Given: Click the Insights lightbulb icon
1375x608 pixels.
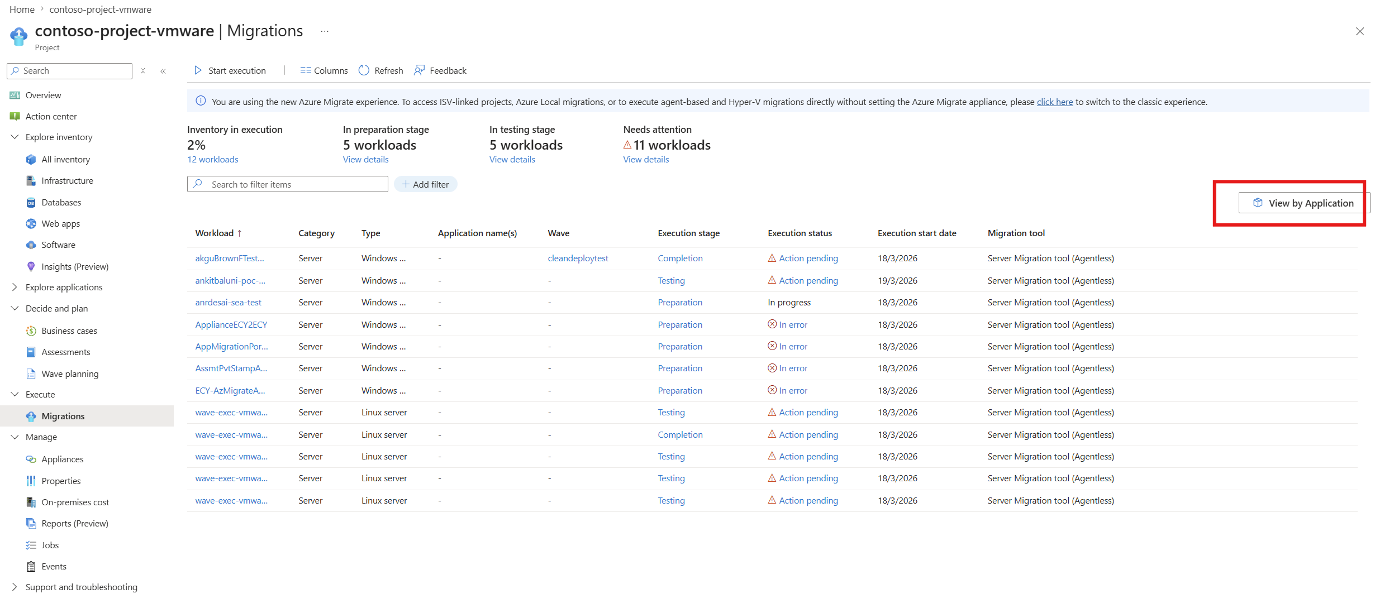Looking at the screenshot, I should click(31, 267).
